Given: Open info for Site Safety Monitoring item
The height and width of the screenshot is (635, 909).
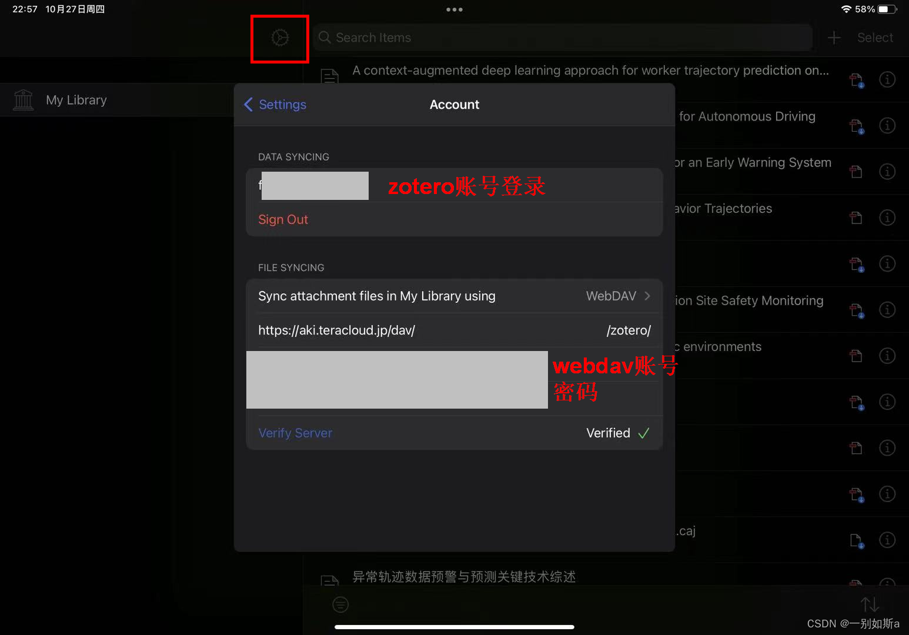Looking at the screenshot, I should 887,310.
